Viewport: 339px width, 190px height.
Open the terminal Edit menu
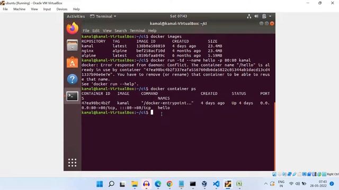click(96, 31)
